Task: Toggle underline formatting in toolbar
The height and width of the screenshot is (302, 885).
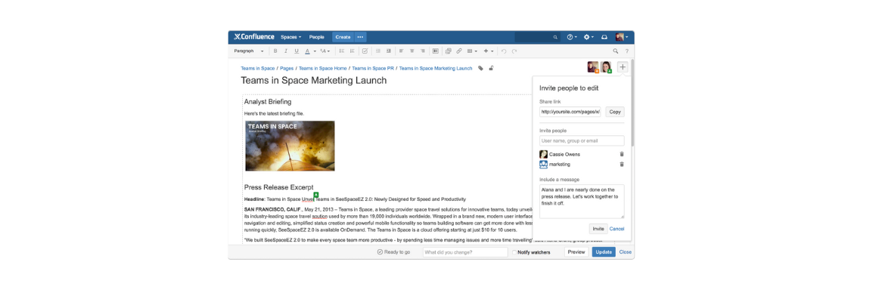Action: (297, 51)
